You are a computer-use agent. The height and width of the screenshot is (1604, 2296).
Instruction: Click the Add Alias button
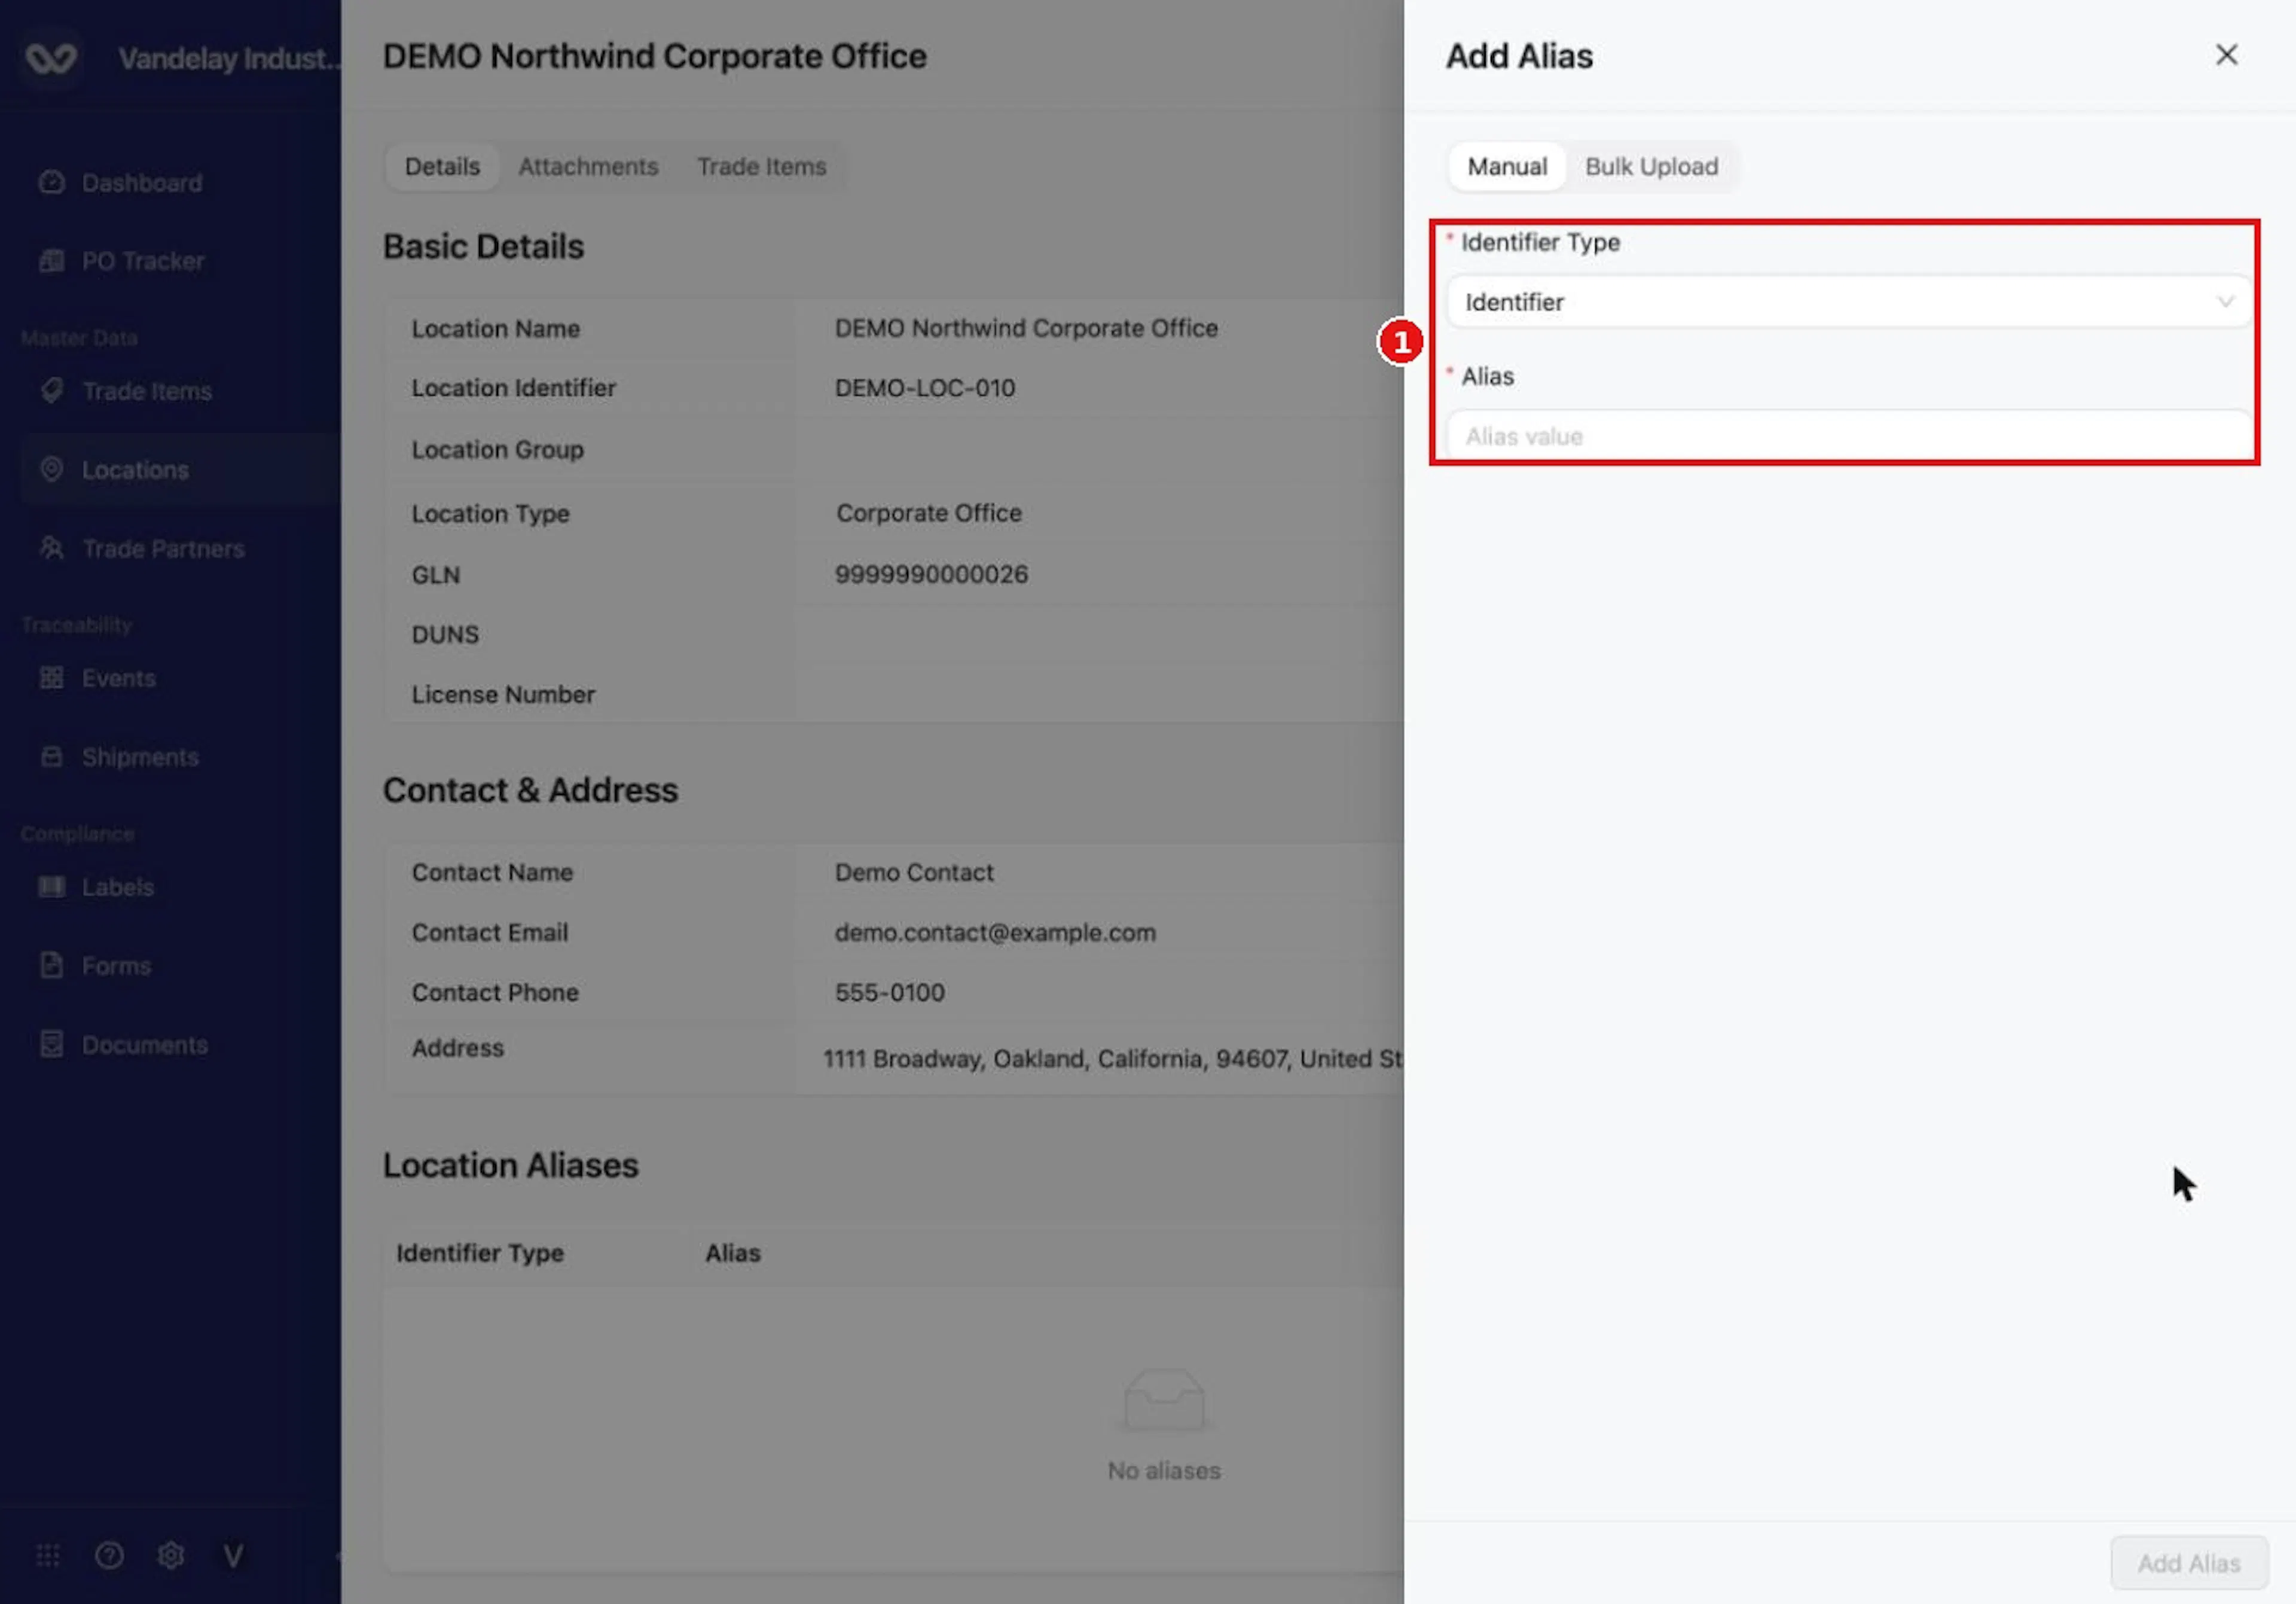coord(2188,1562)
